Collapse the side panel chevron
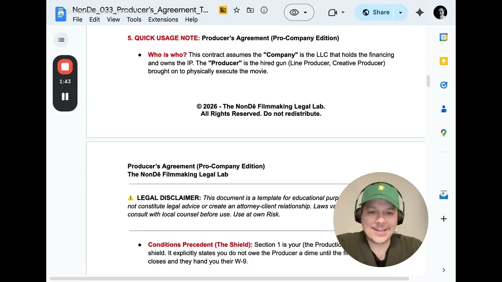 (444, 270)
